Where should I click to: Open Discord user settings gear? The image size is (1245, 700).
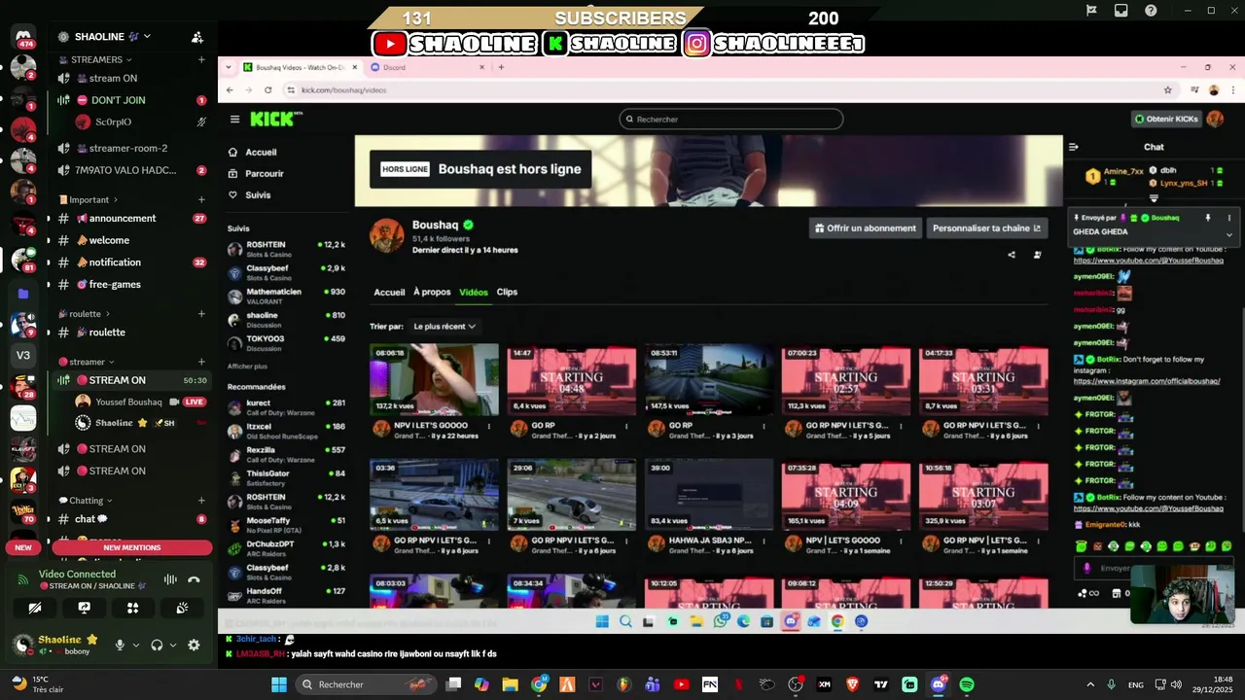tap(194, 645)
